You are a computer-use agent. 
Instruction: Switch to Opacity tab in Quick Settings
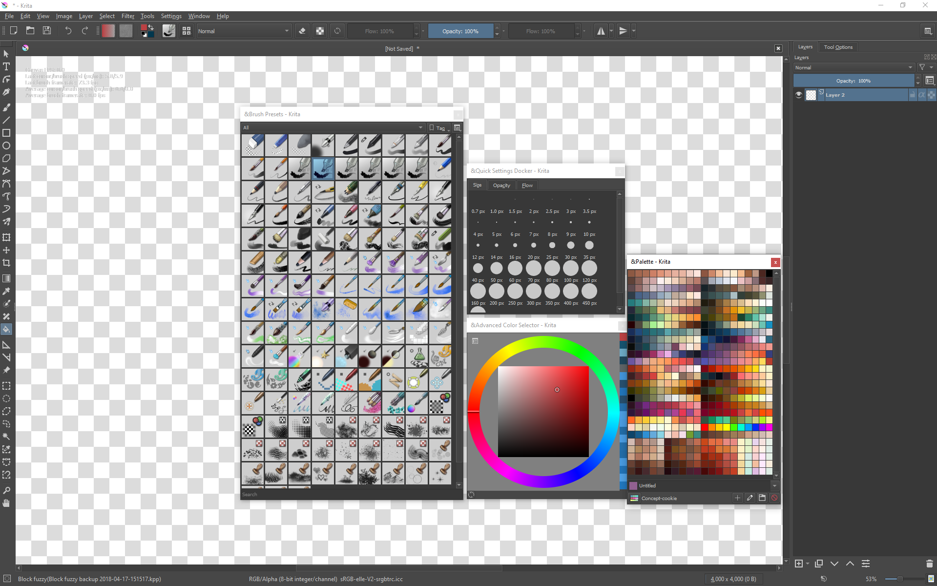pos(501,186)
